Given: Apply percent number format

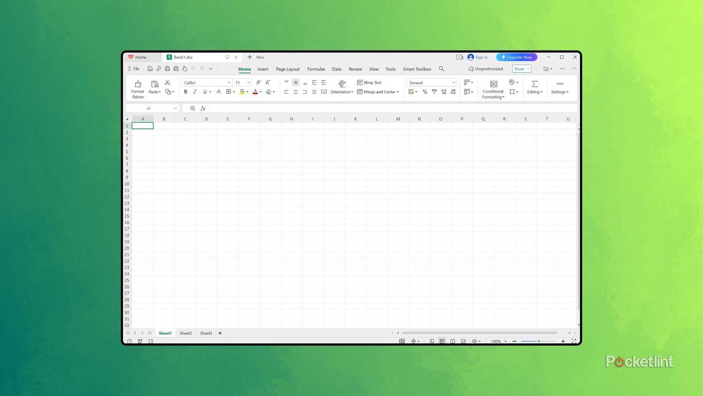Looking at the screenshot, I should [425, 91].
